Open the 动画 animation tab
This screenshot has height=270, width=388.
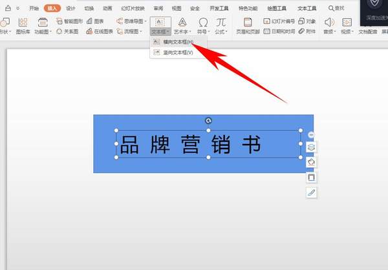(x=107, y=8)
